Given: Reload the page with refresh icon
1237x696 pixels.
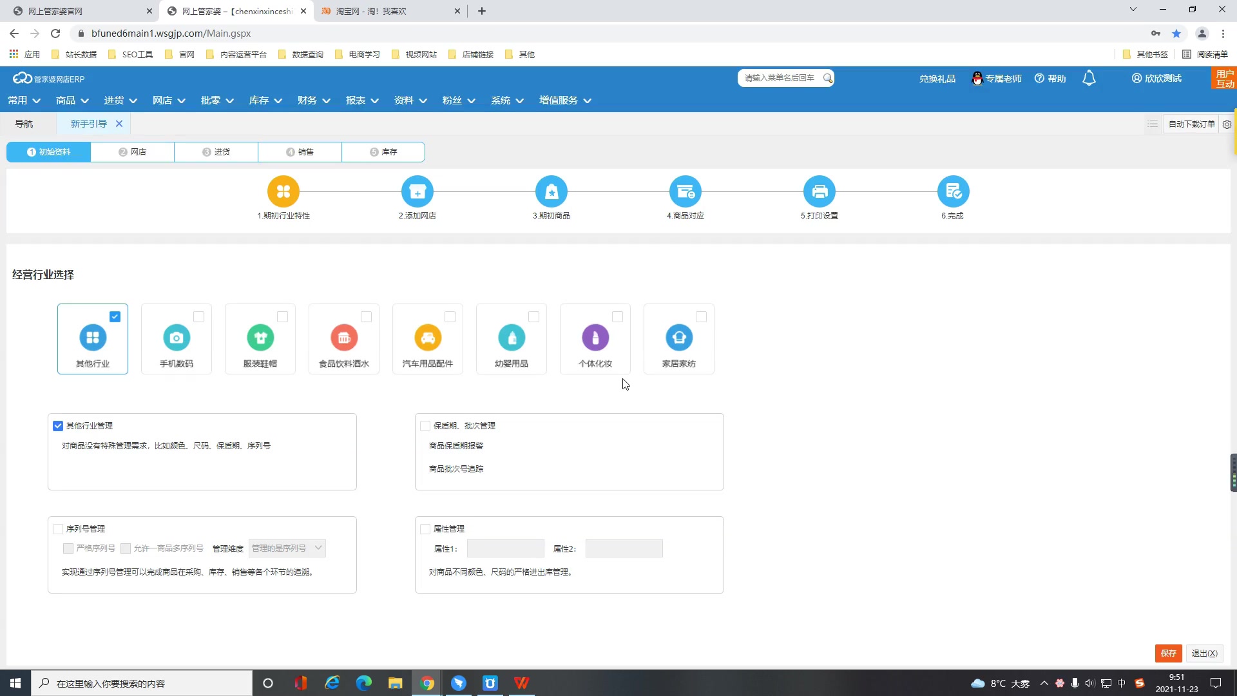Looking at the screenshot, I should coord(55,34).
